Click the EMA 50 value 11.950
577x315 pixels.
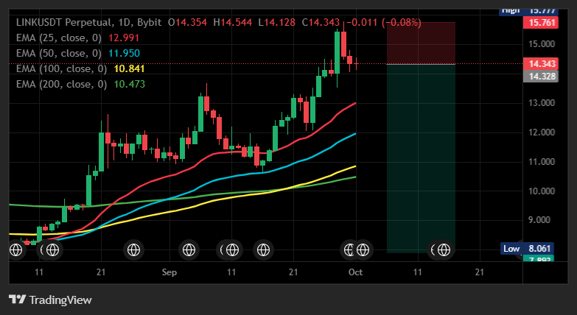click(x=124, y=53)
